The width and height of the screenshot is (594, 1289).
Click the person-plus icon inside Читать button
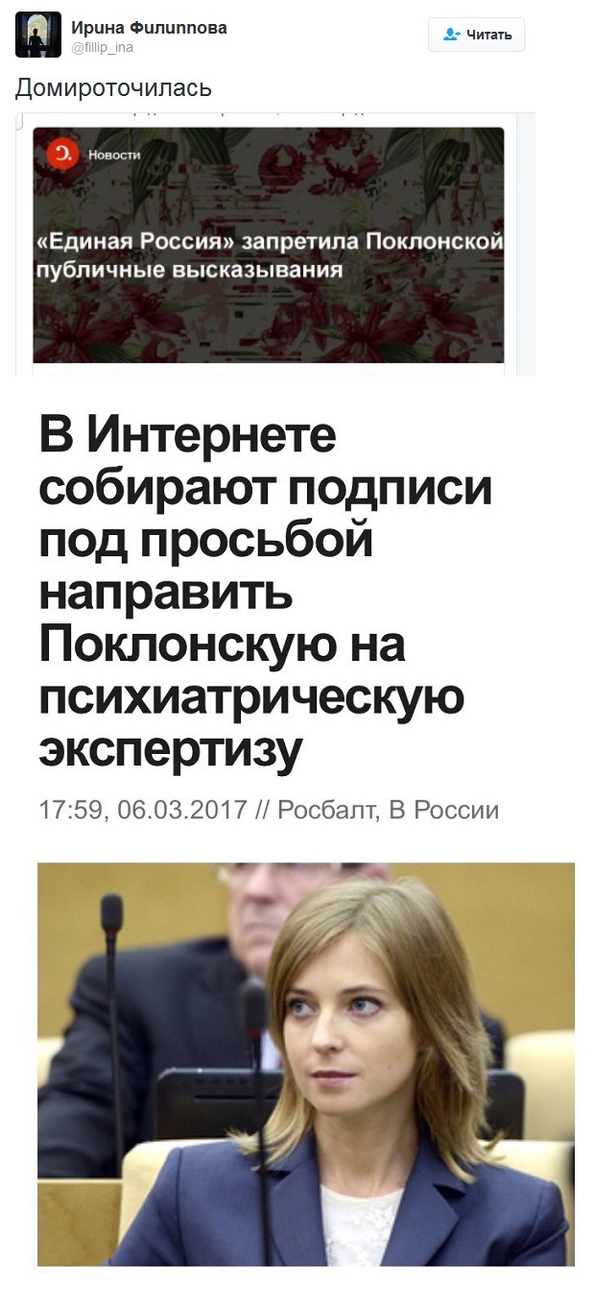452,35
